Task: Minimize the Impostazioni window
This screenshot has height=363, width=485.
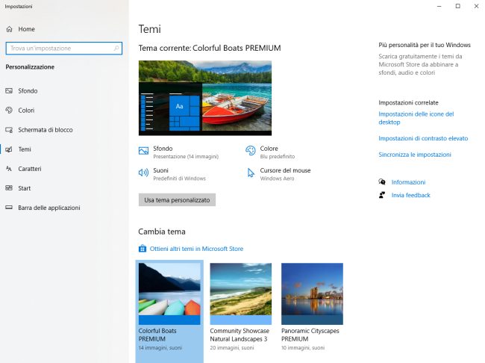Action: pyautogui.click(x=439, y=6)
